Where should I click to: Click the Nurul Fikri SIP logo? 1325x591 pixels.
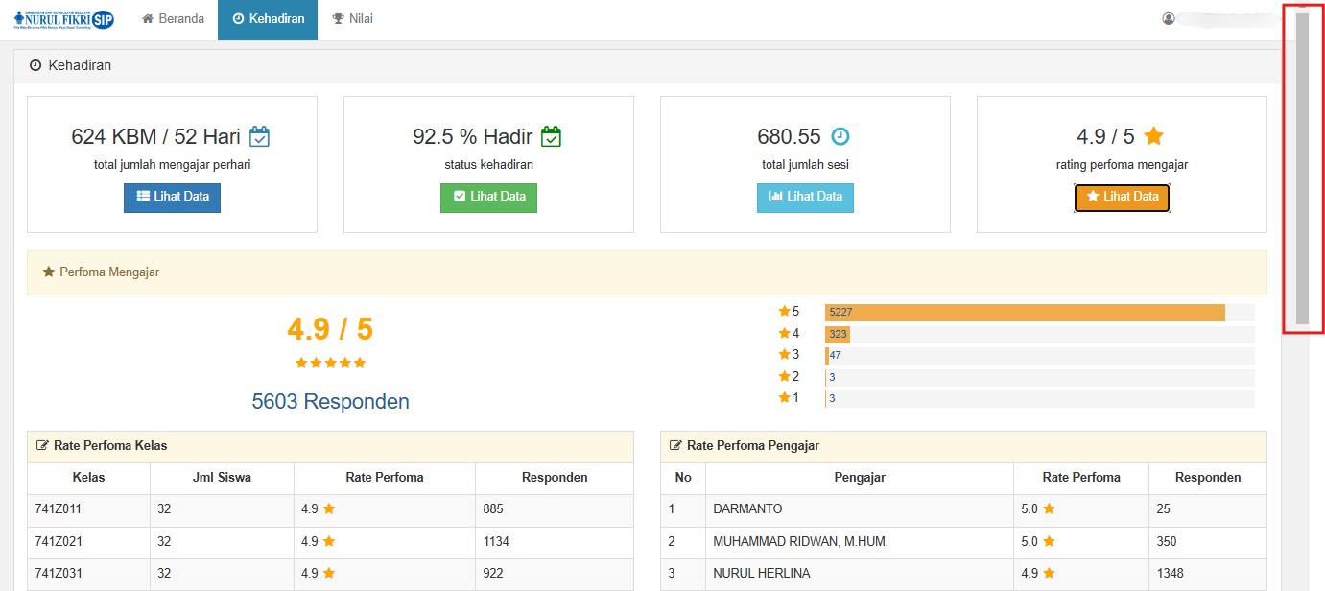click(64, 19)
